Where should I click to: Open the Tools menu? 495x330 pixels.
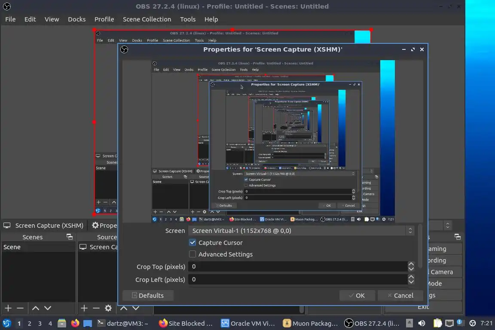(x=188, y=19)
